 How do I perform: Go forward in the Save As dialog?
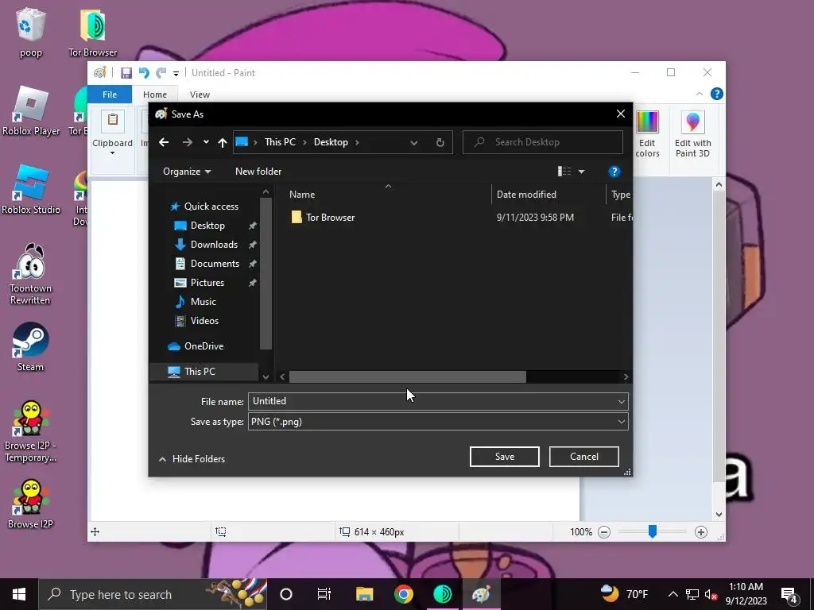pyautogui.click(x=188, y=142)
